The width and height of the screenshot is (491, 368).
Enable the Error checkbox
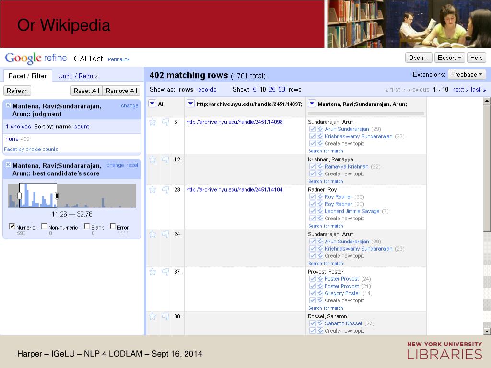click(x=113, y=226)
